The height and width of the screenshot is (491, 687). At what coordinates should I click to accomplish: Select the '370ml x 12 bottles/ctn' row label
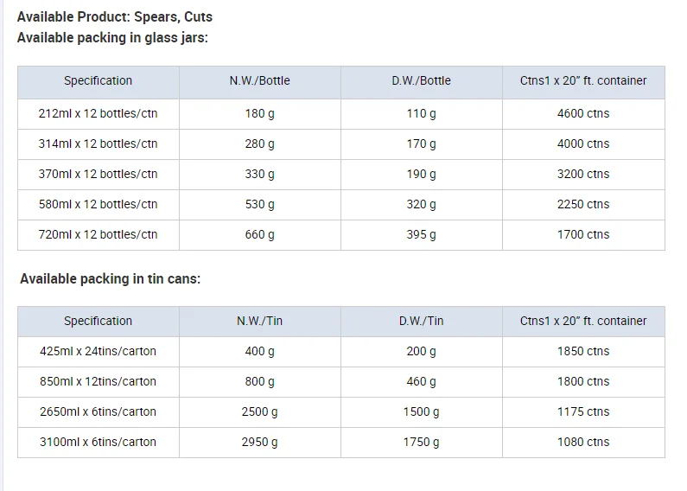pyautogui.click(x=98, y=174)
